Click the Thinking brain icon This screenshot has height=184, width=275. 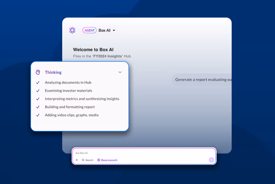(x=38, y=72)
